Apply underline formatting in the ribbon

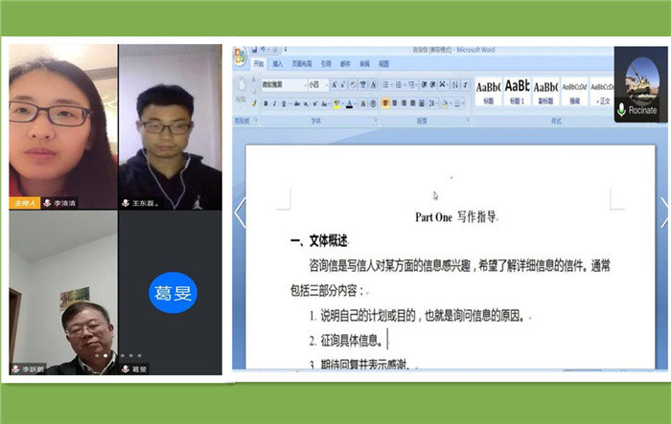click(x=285, y=103)
